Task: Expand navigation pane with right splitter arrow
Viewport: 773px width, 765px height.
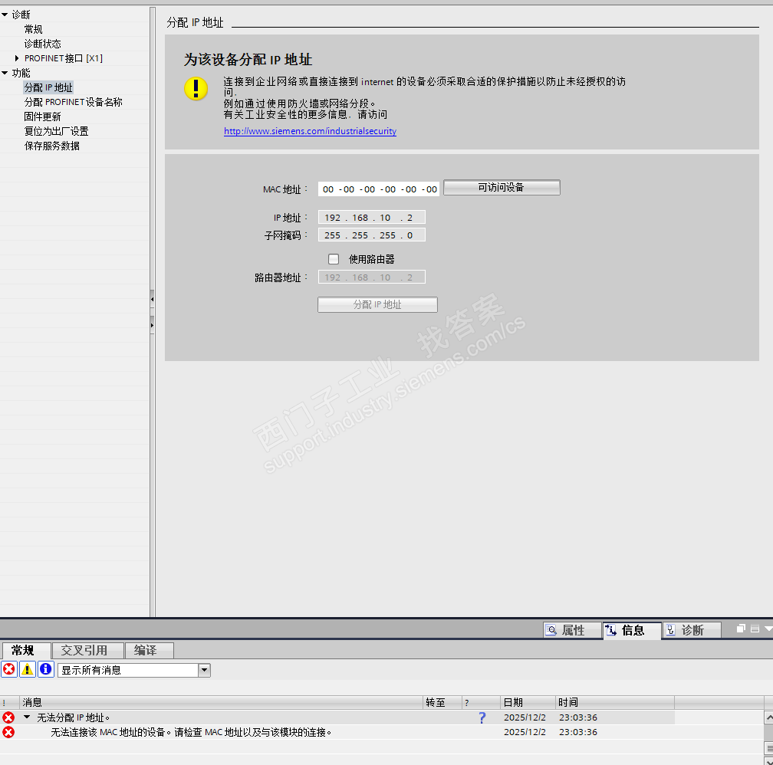Action: click(153, 325)
